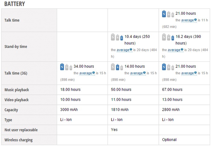211x146 pixels.
Task: Click the help icon in the 10.4 days cell
Action: pos(131,50)
